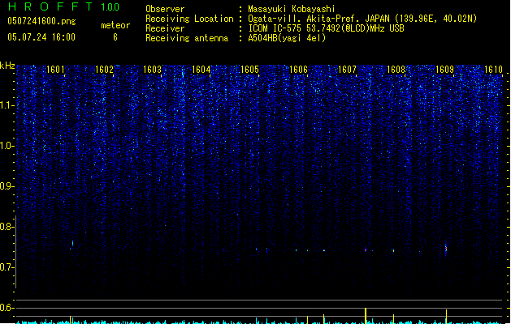Image resolution: width=511 pixels, height=324 pixels.
Task: Click the kHz axis unit label
Action: coord(7,66)
